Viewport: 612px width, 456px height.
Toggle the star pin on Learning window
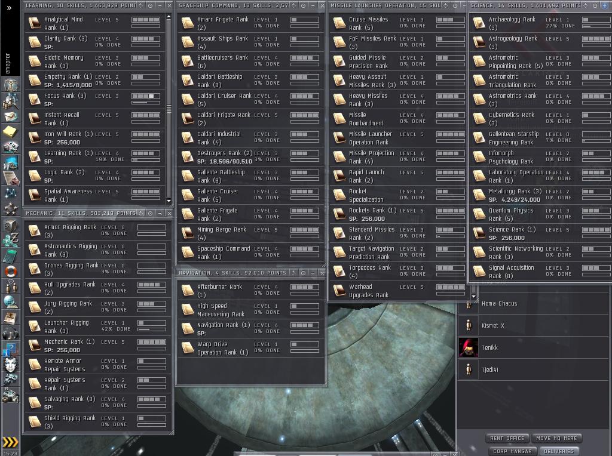[141, 5]
